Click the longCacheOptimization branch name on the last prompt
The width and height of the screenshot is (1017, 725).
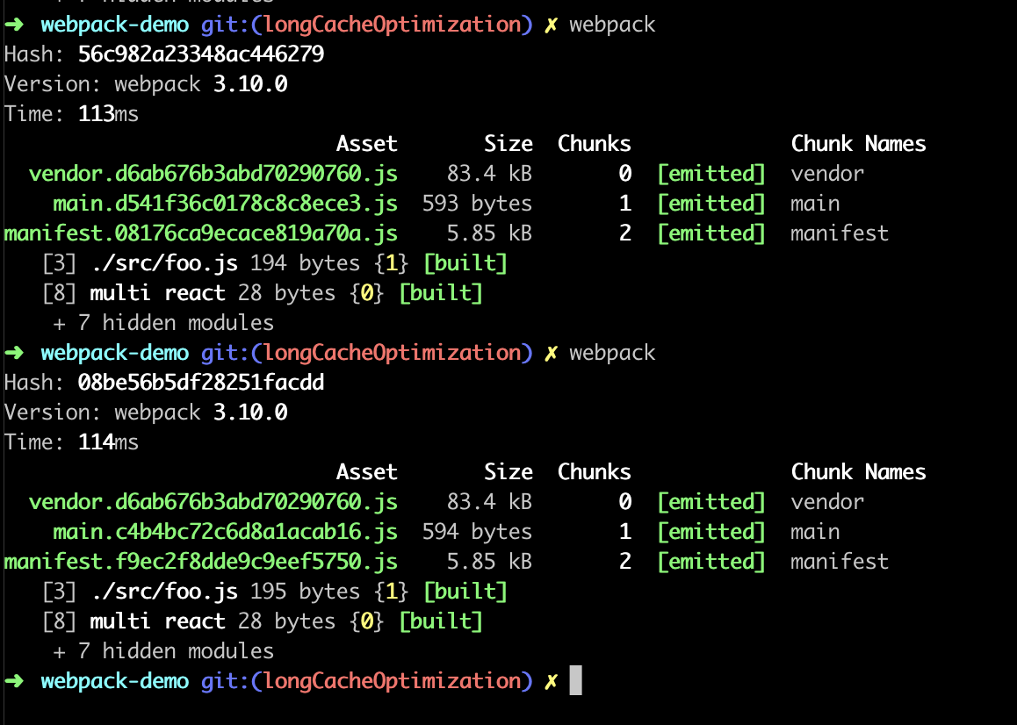393,681
